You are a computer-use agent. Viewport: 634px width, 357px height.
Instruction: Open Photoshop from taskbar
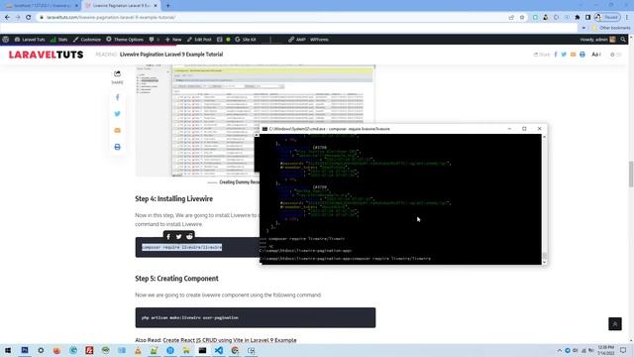(x=25, y=350)
